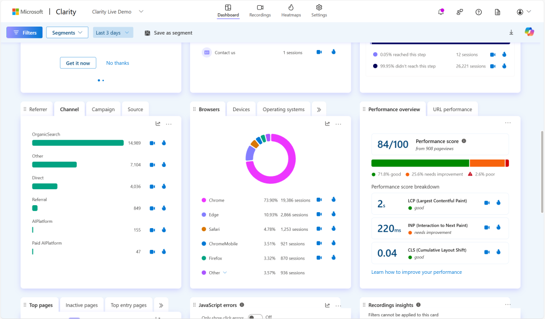This screenshot has width=545, height=319.
Task: Click the orange needs improvement bar segment
Action: [x=487, y=163]
